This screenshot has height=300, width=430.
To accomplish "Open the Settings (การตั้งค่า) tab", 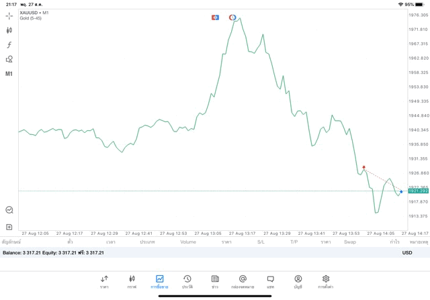I will (326, 281).
